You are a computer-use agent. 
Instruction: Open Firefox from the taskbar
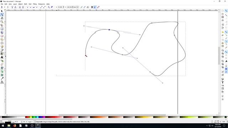click(x=15, y=126)
